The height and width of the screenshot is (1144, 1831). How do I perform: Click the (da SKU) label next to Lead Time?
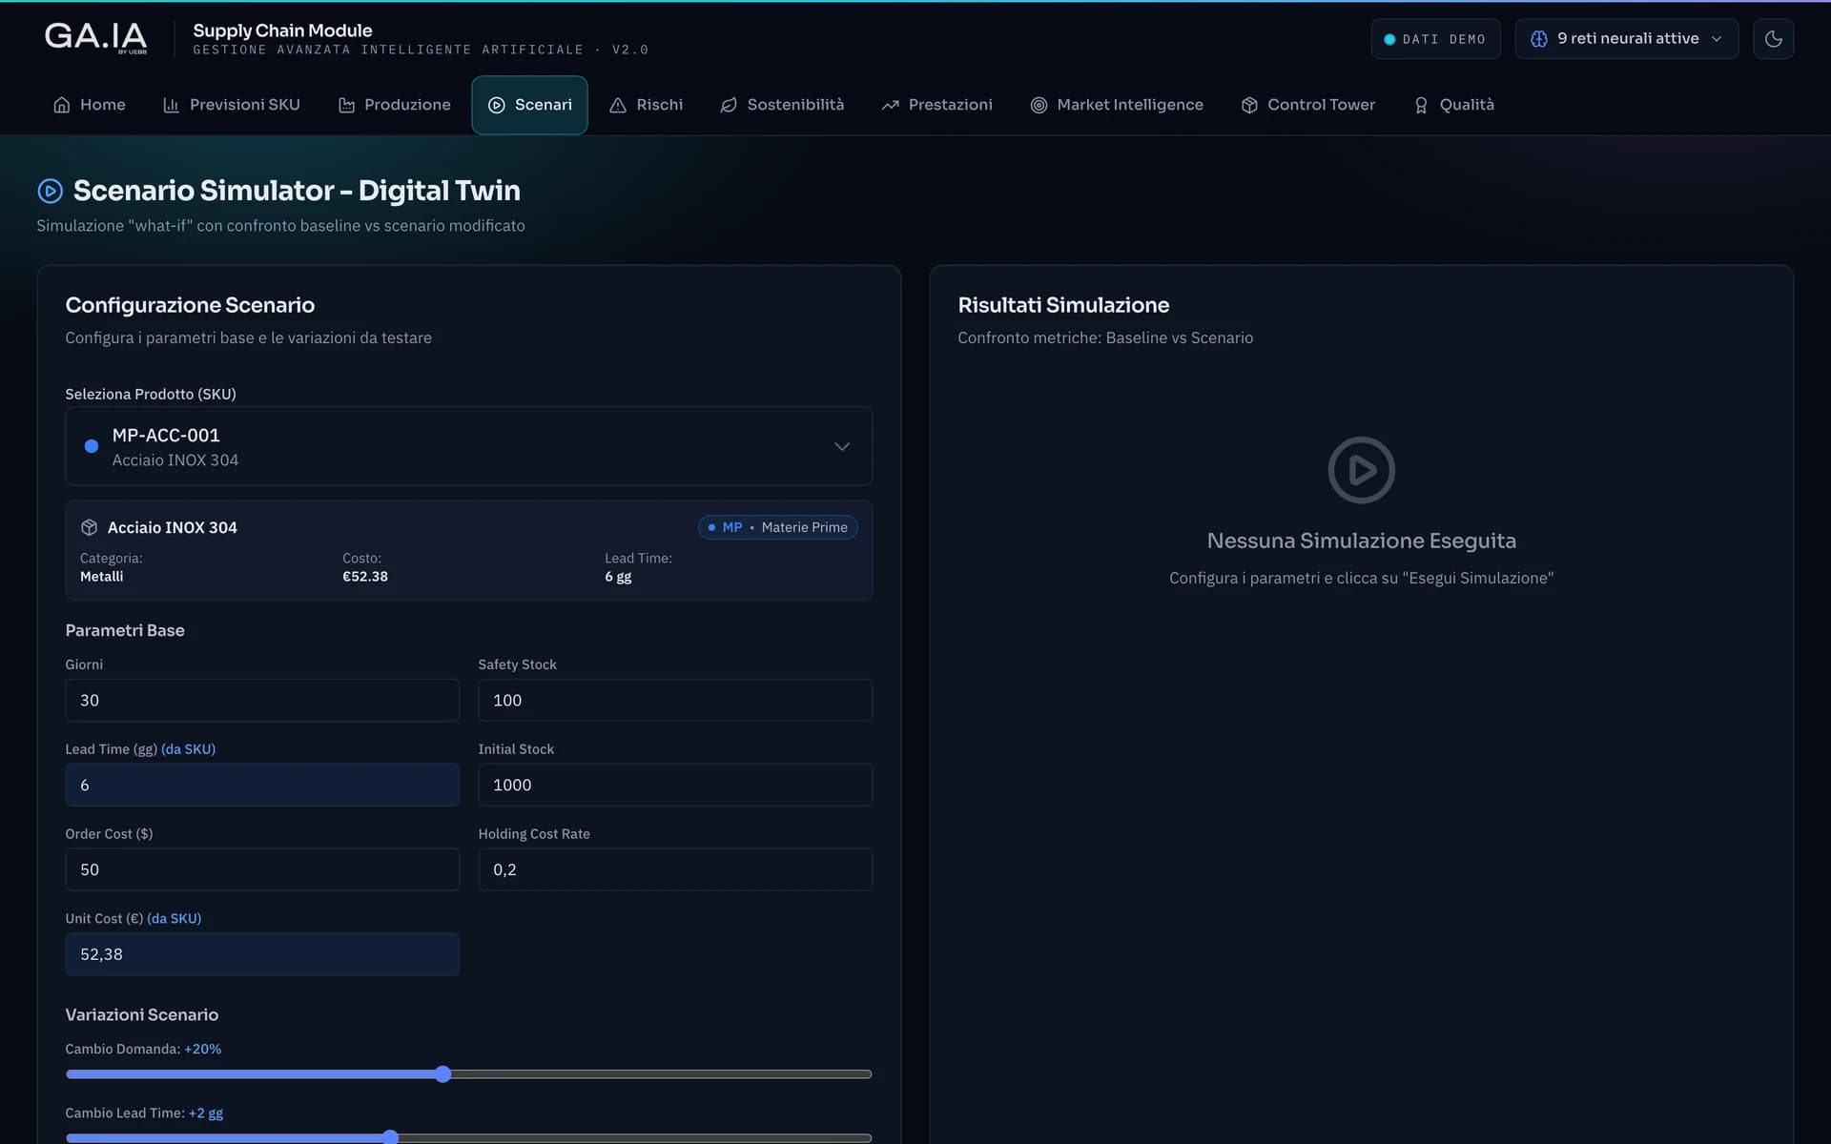coord(188,749)
